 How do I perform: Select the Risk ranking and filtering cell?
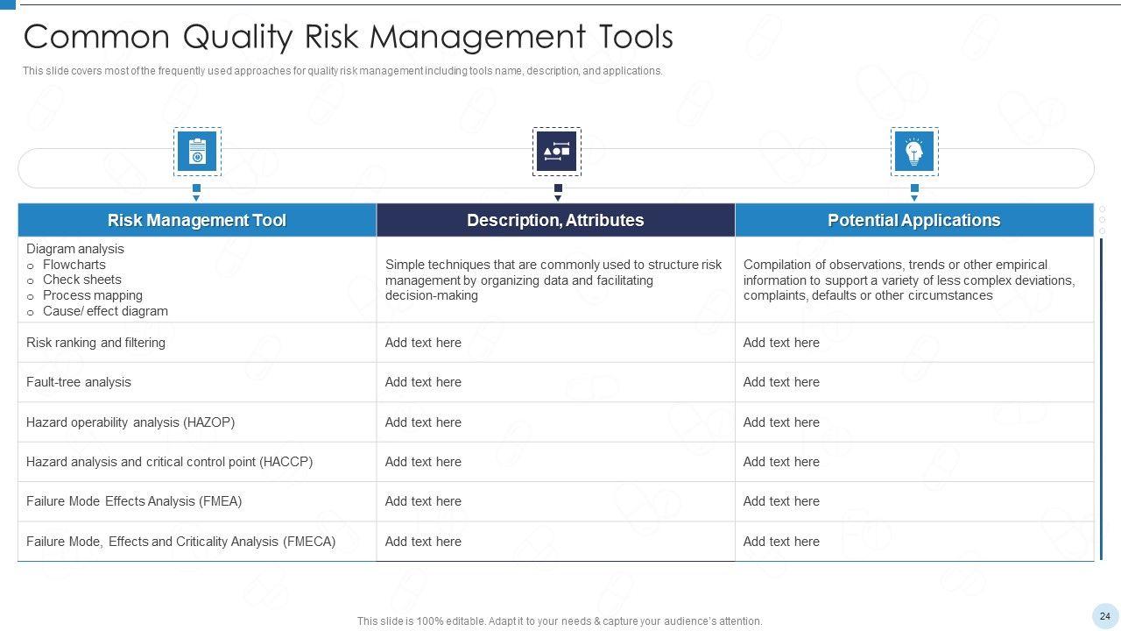(95, 343)
